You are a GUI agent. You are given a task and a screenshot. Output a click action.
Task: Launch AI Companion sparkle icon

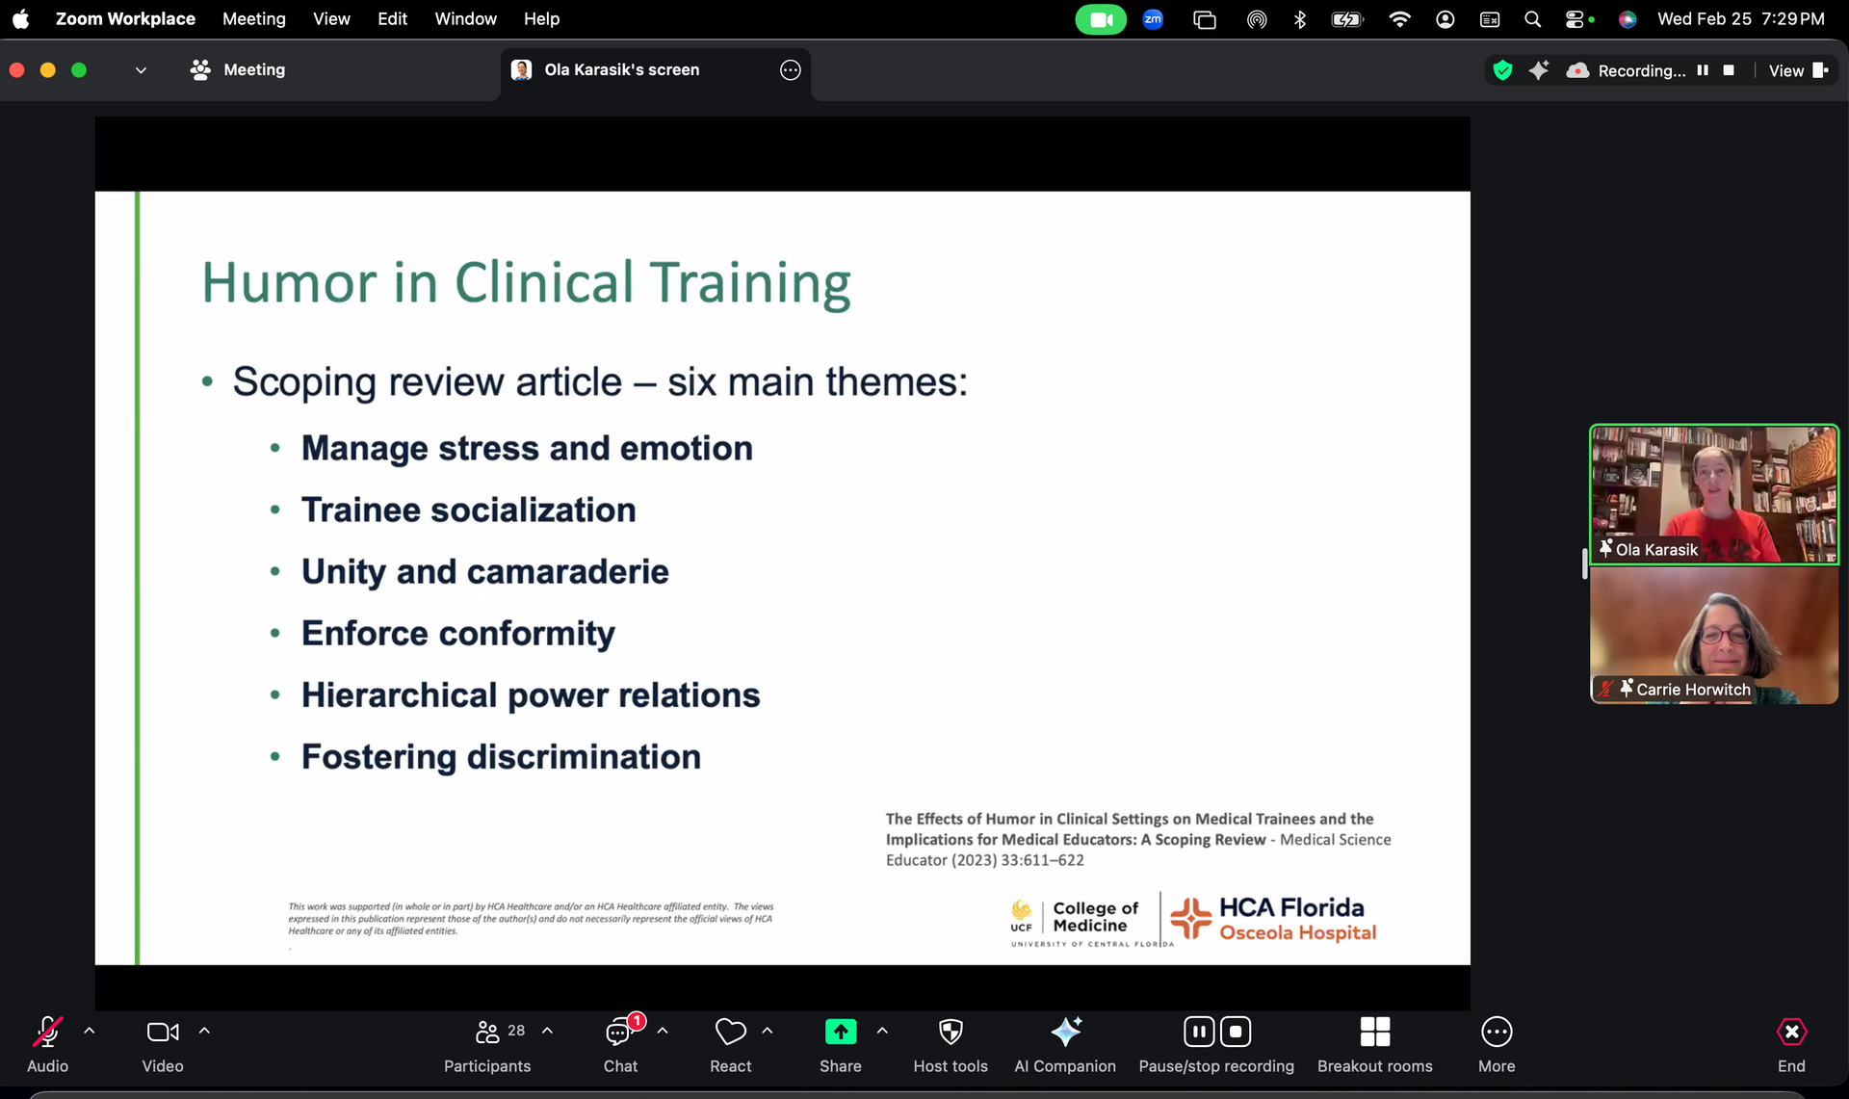(1065, 1033)
